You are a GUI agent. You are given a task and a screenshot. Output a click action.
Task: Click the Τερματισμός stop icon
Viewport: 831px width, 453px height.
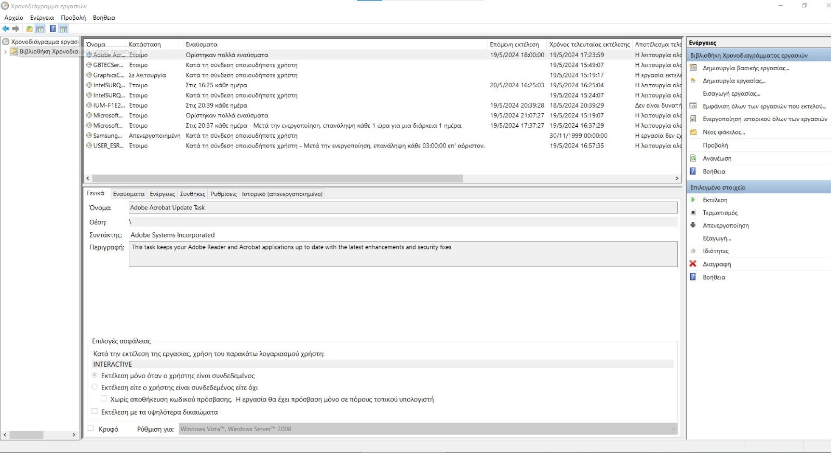click(x=693, y=212)
